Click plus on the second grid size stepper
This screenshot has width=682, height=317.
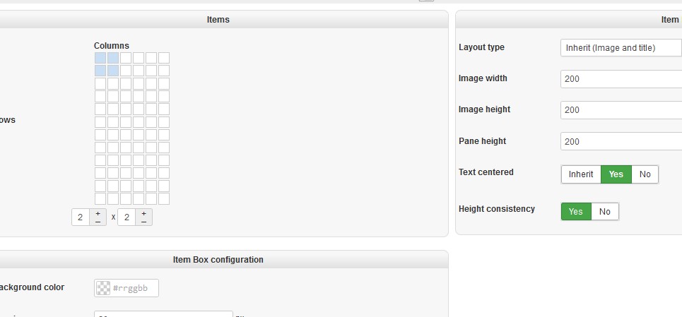point(143,213)
